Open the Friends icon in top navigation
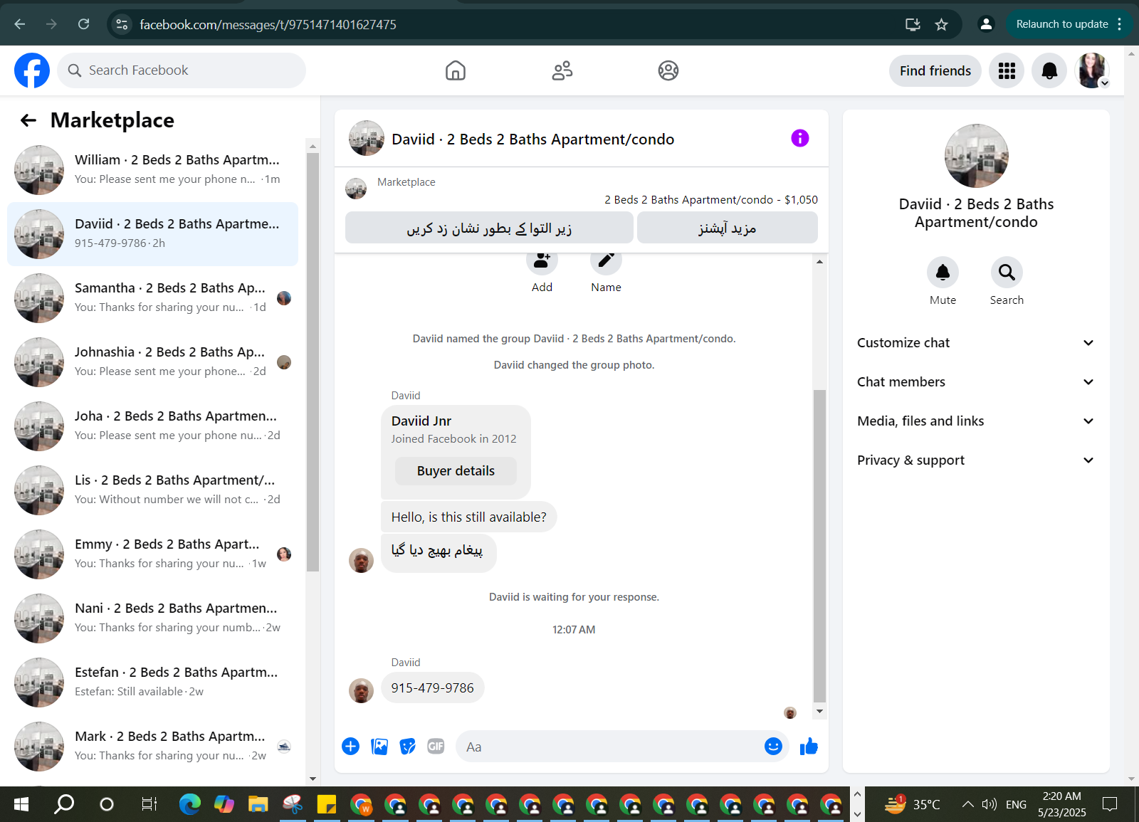This screenshot has width=1139, height=822. click(562, 70)
